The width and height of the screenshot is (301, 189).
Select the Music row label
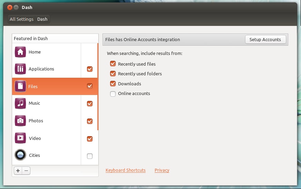(35, 103)
